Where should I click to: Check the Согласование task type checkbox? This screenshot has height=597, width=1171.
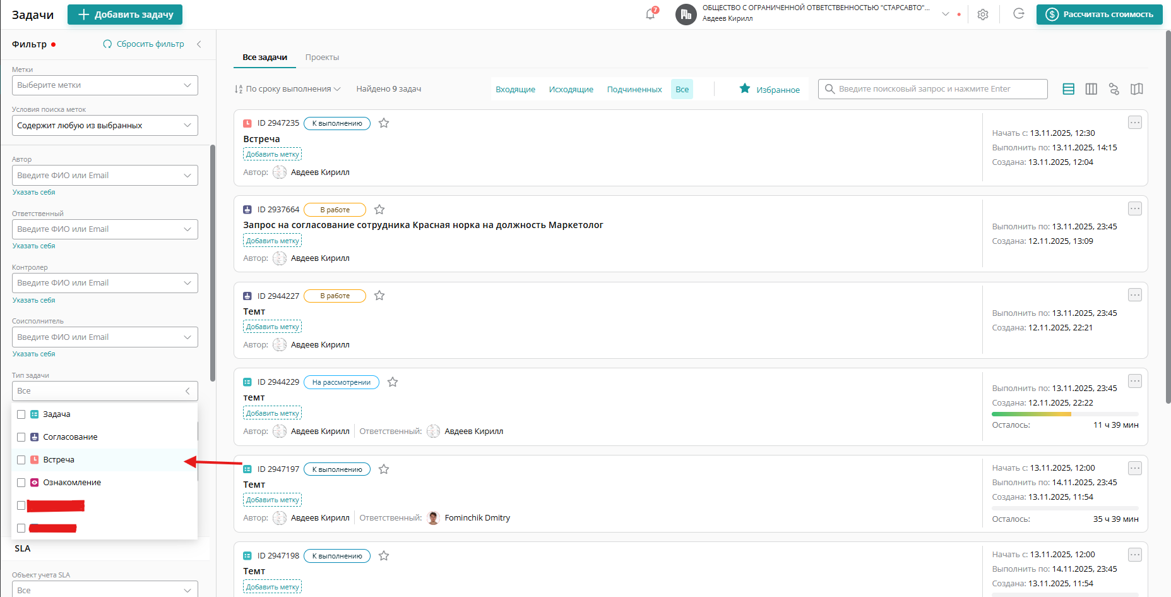point(21,437)
